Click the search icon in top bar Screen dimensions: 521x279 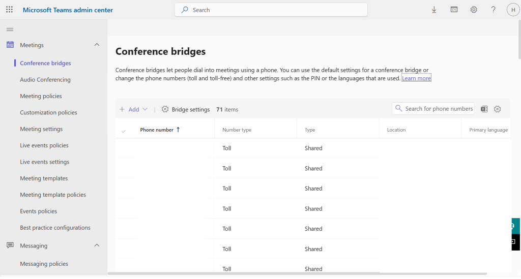[185, 10]
